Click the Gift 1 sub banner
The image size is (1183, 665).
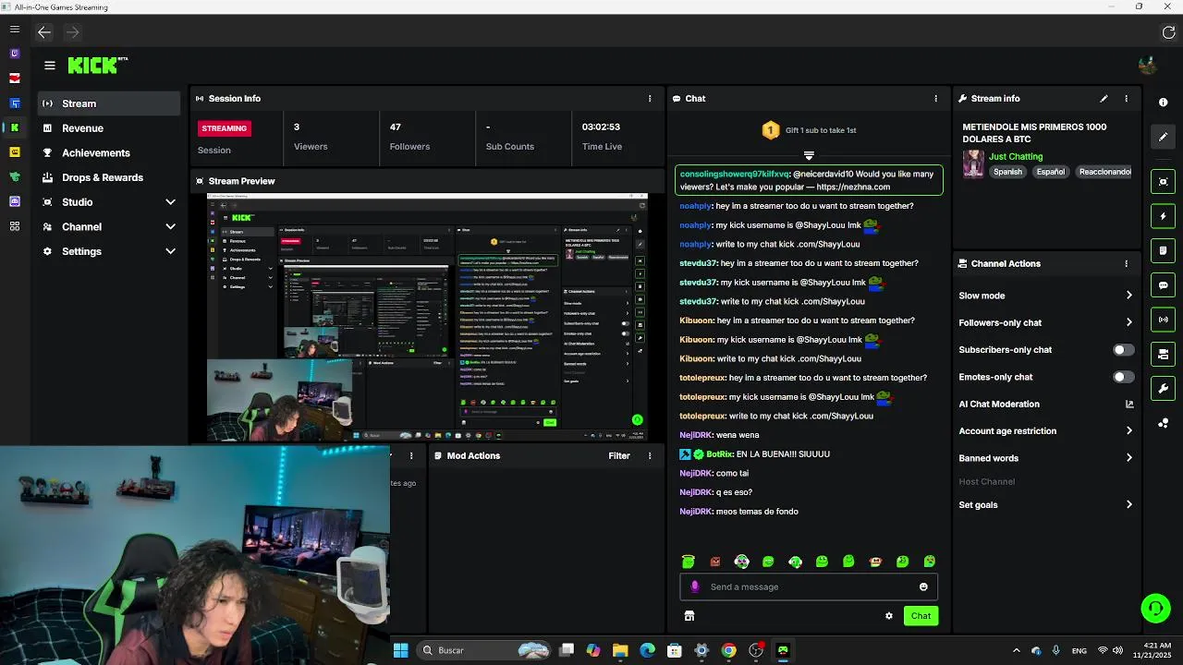[809, 130]
